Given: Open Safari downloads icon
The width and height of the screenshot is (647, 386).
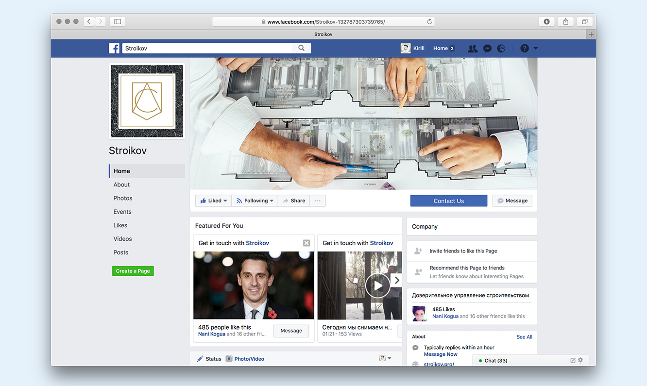Looking at the screenshot, I should coord(547,21).
